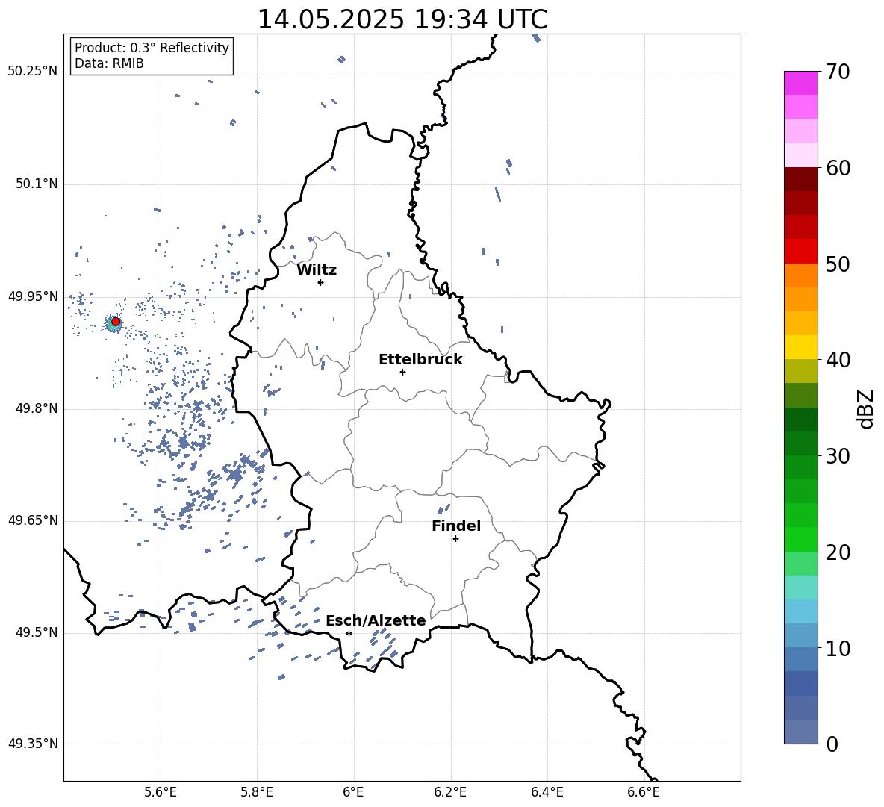Click the orange colorbar segment below 50
The width and height of the screenshot is (884, 807).
coord(801,275)
